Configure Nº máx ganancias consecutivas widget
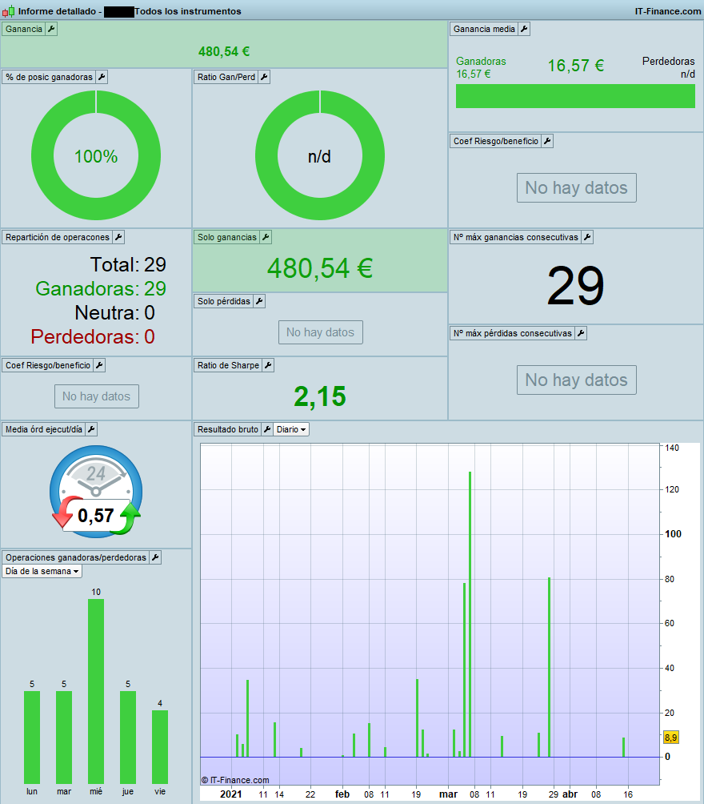This screenshot has width=704, height=804. [x=587, y=237]
